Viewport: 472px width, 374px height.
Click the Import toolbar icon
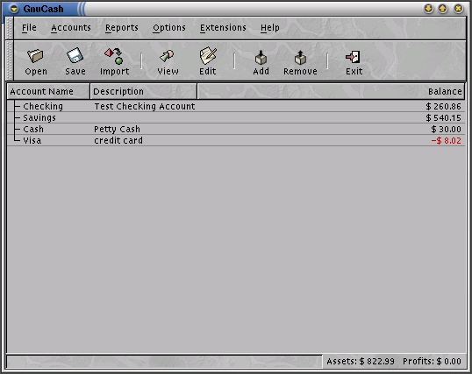point(114,56)
